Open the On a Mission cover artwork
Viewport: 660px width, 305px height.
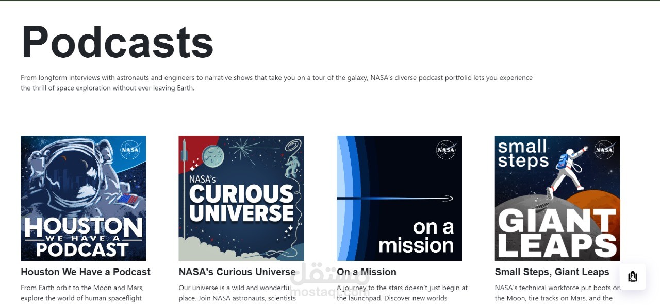pos(400,198)
